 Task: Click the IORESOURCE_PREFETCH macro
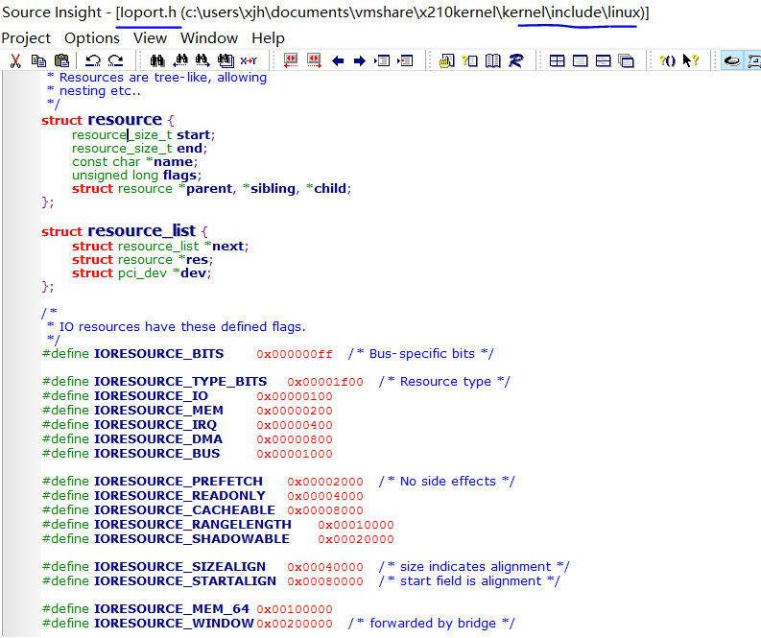tap(178, 482)
